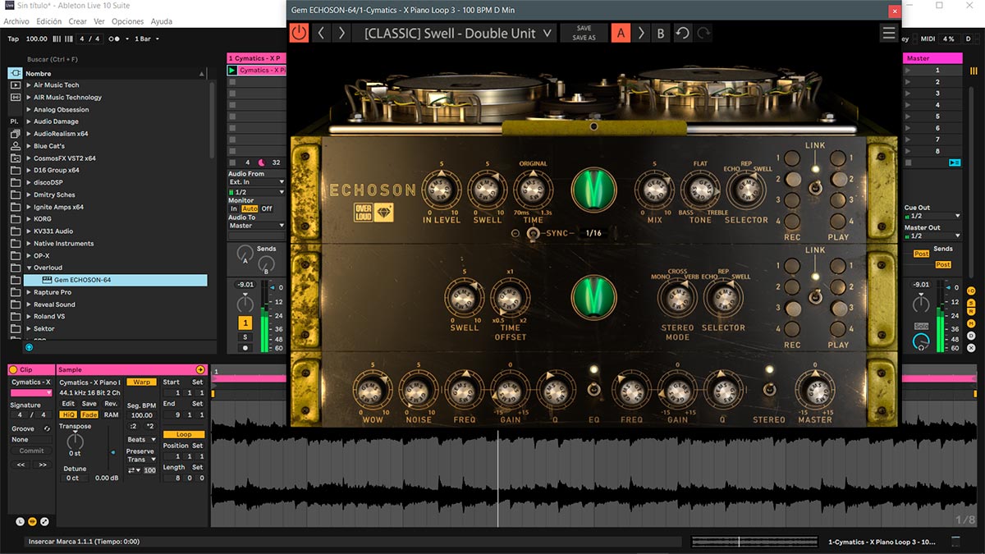985x554 pixels.
Task: Expand the KORG folder
Action: pos(29,219)
